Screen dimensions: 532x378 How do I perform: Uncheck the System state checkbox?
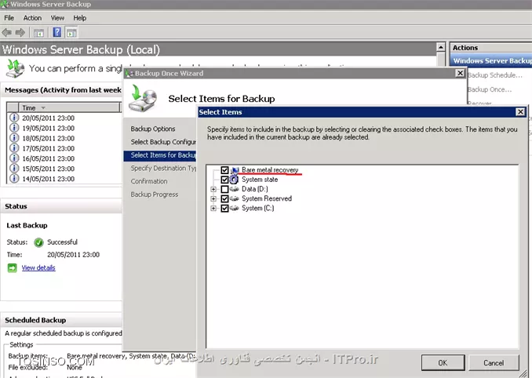pos(224,180)
